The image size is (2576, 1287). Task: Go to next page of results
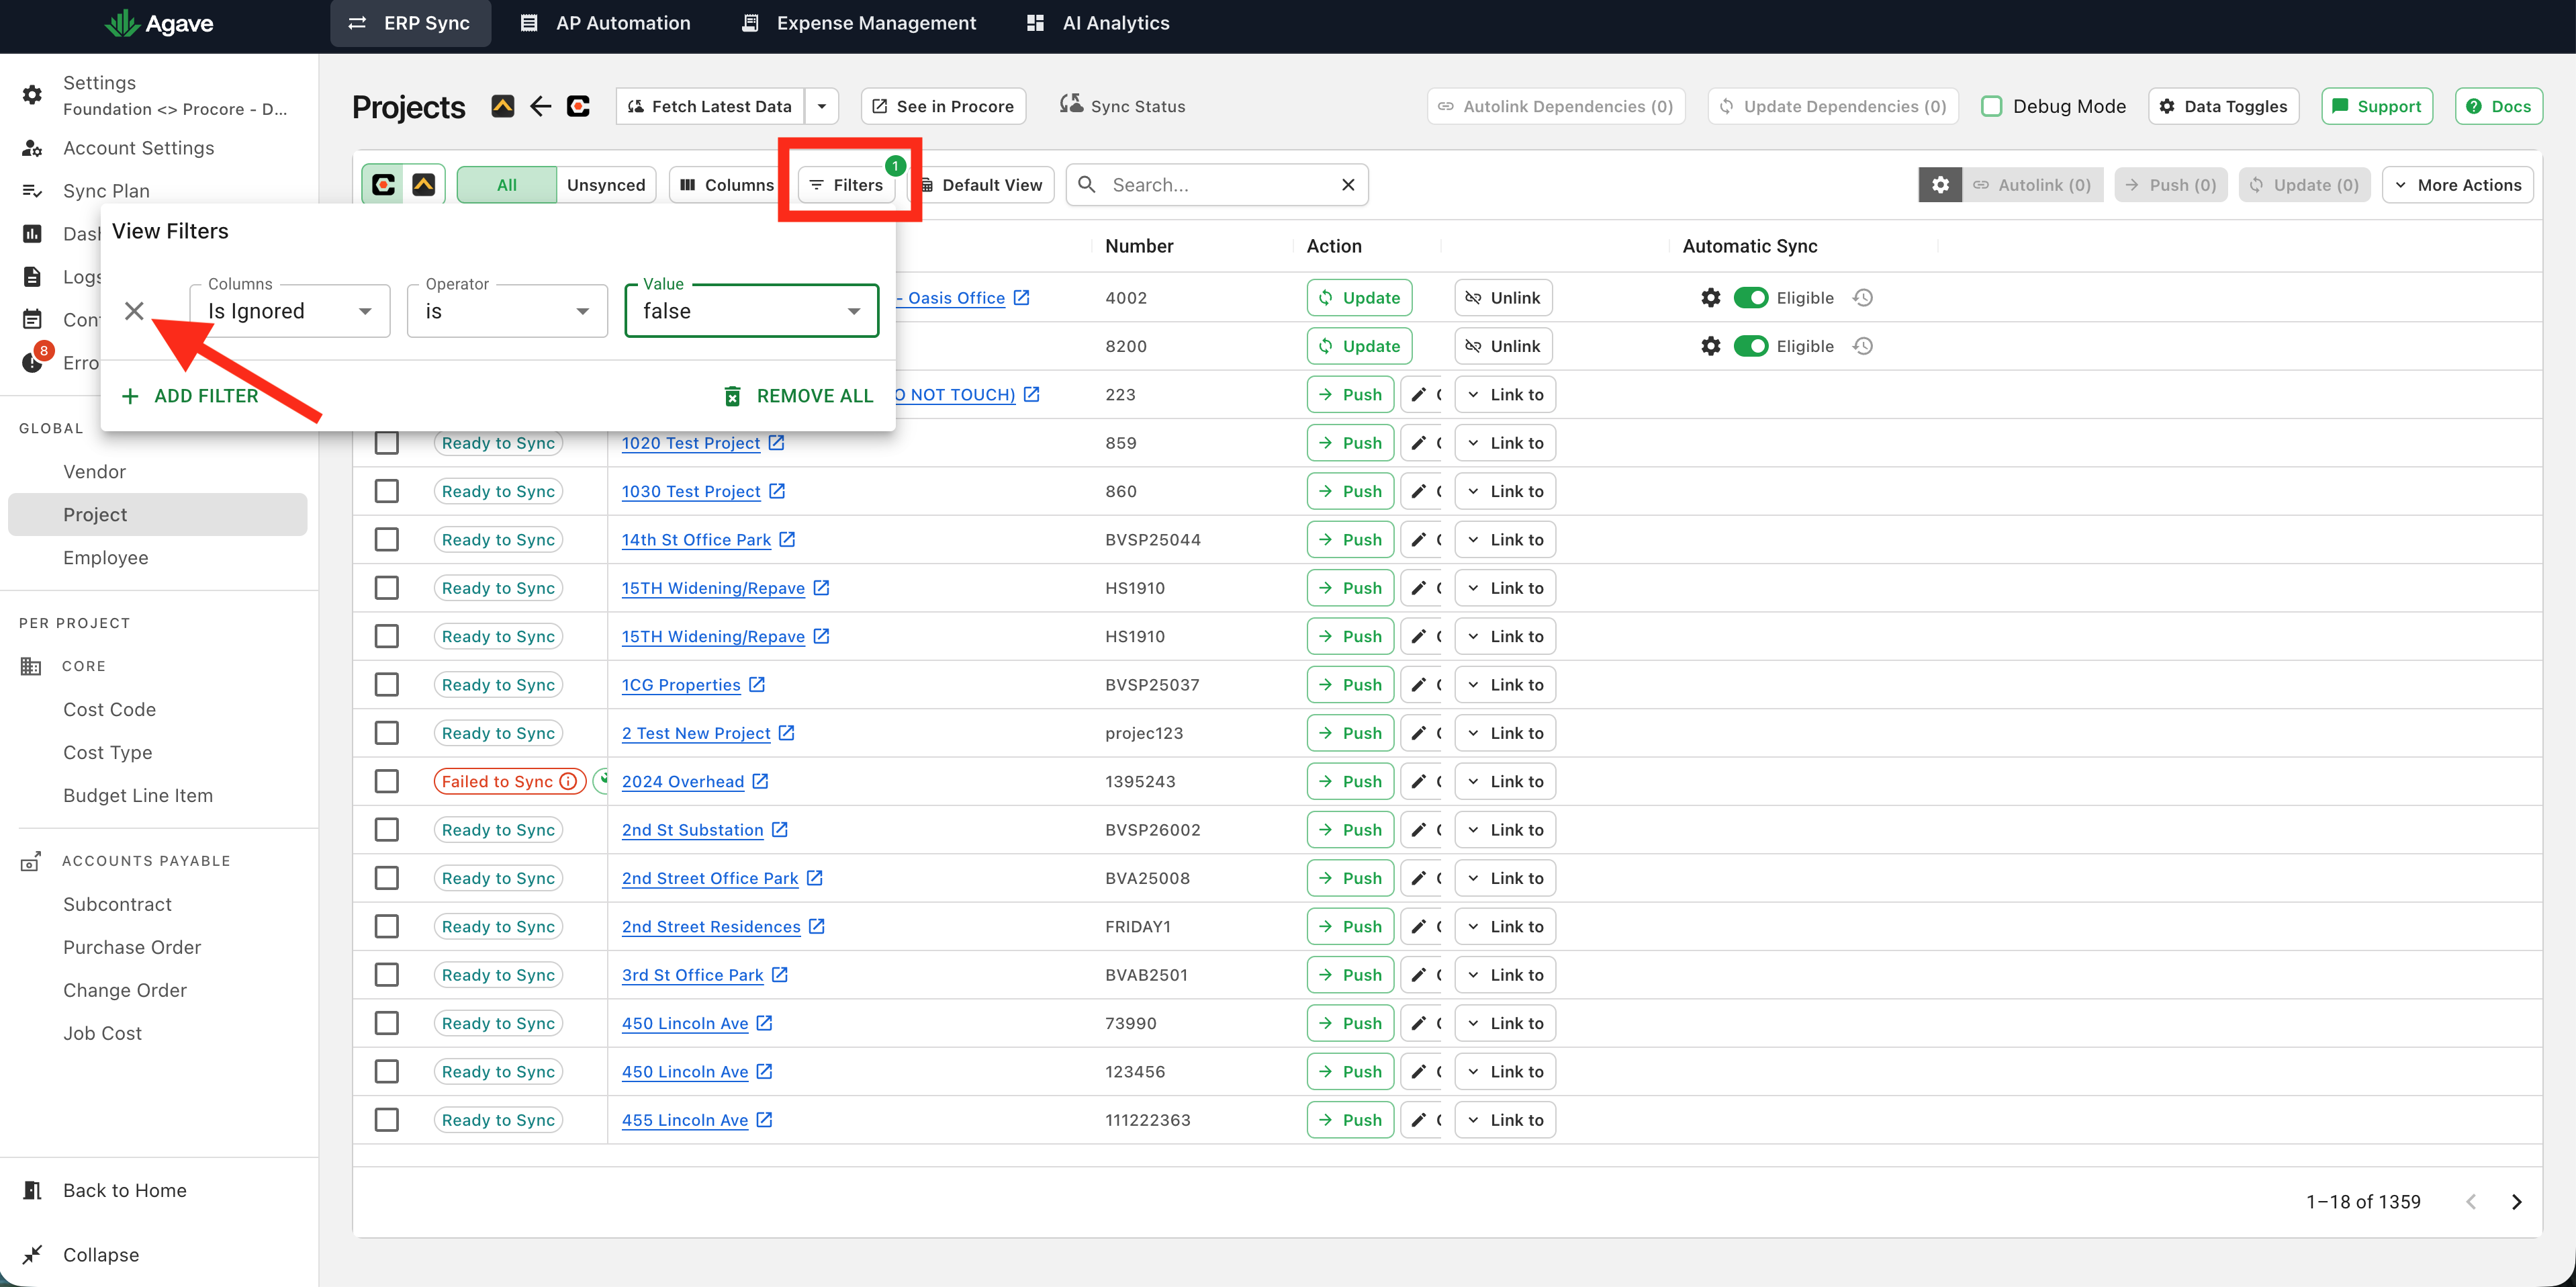pyautogui.click(x=2516, y=1202)
